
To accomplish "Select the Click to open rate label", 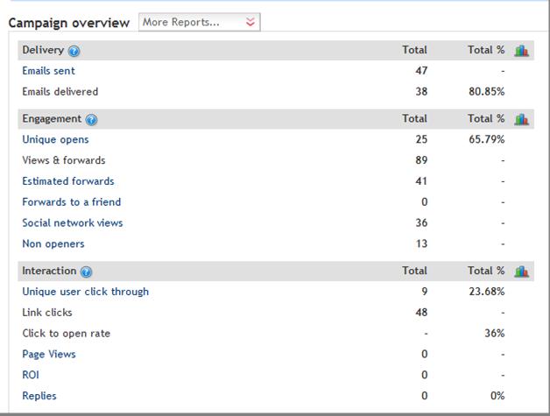I will tap(67, 333).
